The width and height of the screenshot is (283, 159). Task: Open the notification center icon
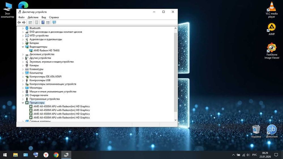click(x=276, y=155)
